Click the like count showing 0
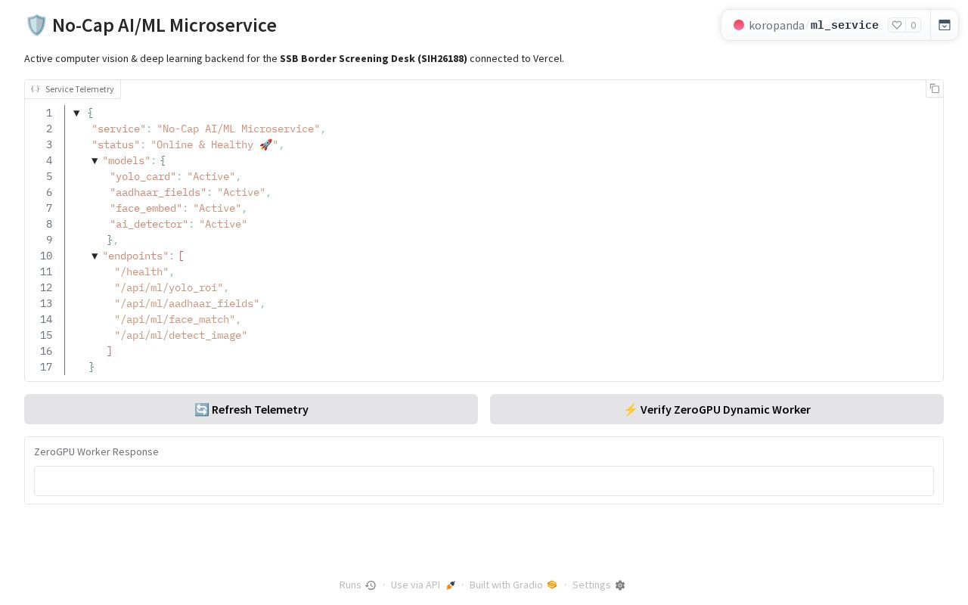The height and width of the screenshot is (605, 968). [x=914, y=25]
